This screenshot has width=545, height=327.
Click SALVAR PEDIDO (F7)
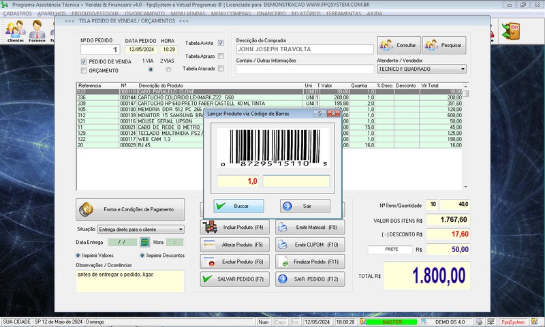point(234,279)
